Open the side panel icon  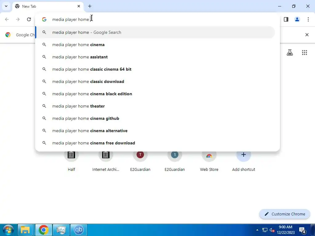coord(286,19)
